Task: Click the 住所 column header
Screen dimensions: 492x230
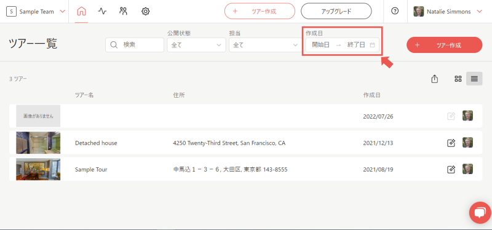Action: pos(179,95)
